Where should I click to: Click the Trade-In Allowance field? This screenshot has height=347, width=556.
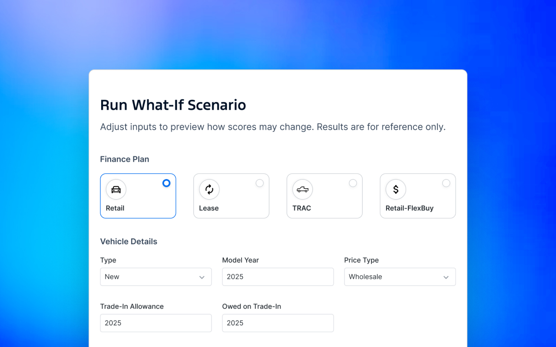point(156,323)
